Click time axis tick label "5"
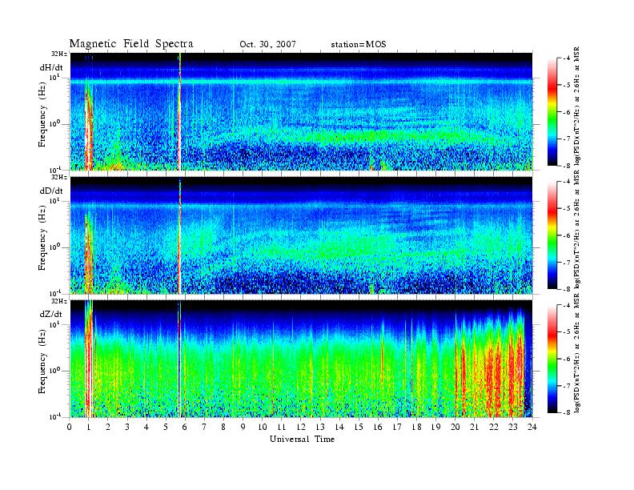The width and height of the screenshot is (634, 490). click(166, 428)
